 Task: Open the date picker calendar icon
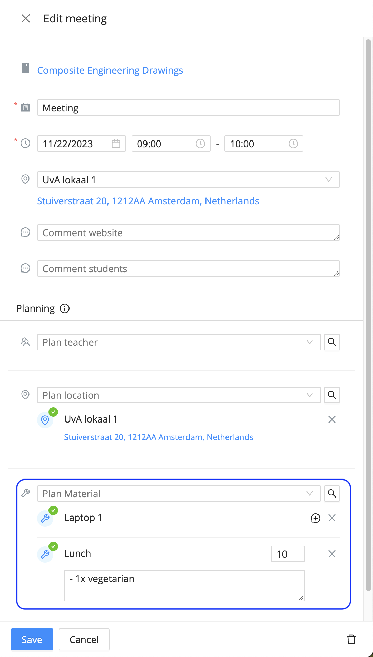click(x=116, y=144)
